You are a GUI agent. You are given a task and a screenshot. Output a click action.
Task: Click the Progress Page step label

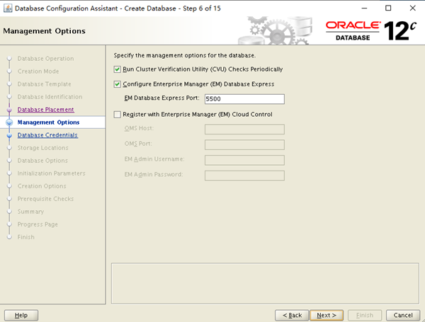(x=38, y=224)
